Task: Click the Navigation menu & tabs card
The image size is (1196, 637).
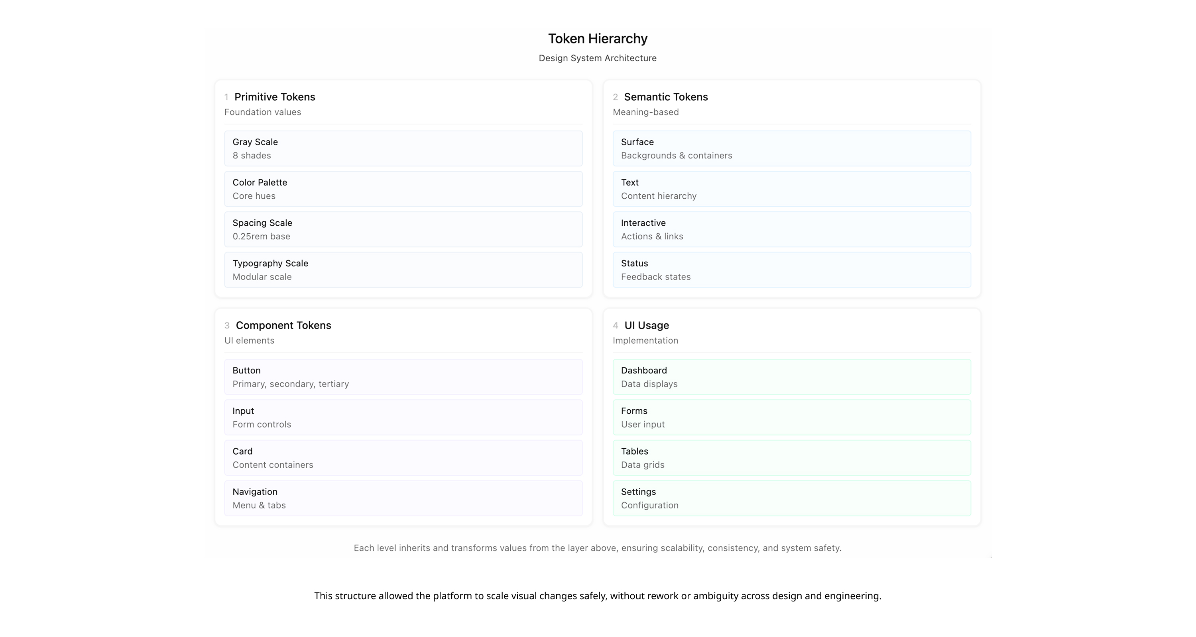Action: [x=403, y=498]
